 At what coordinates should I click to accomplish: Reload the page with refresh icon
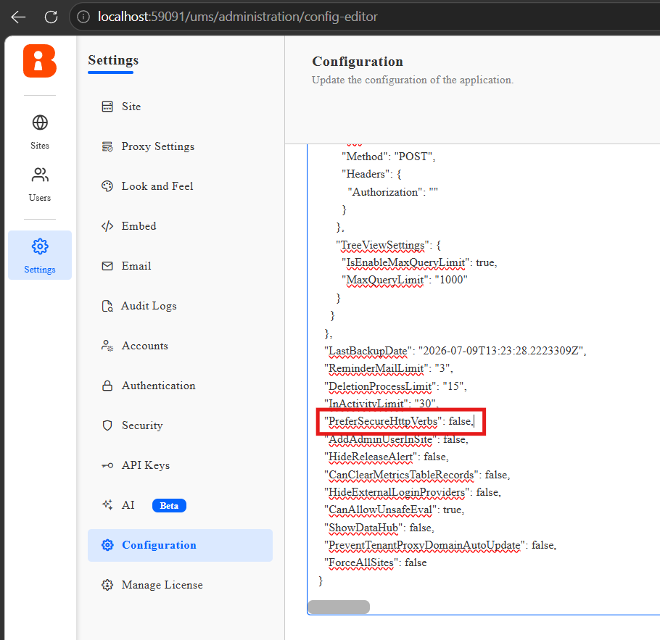click(51, 17)
